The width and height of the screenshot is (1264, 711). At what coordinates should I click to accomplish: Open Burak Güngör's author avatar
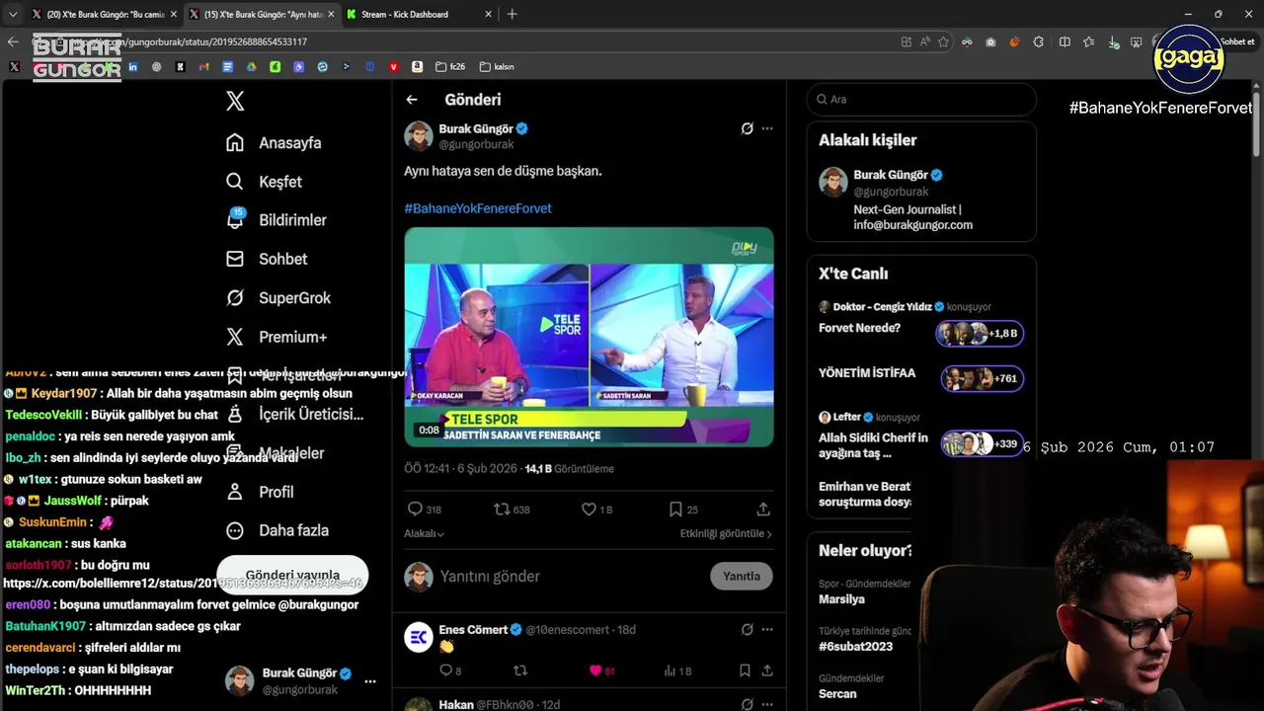pyautogui.click(x=419, y=136)
